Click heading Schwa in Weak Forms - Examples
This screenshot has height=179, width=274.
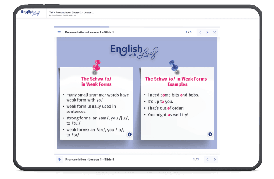pos(177,82)
